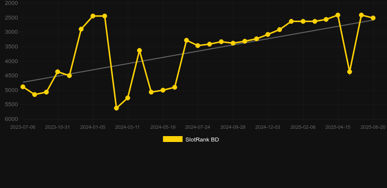The image size is (387, 188).
Task: Select the data point above 2024-09-28
Action: pos(233,43)
